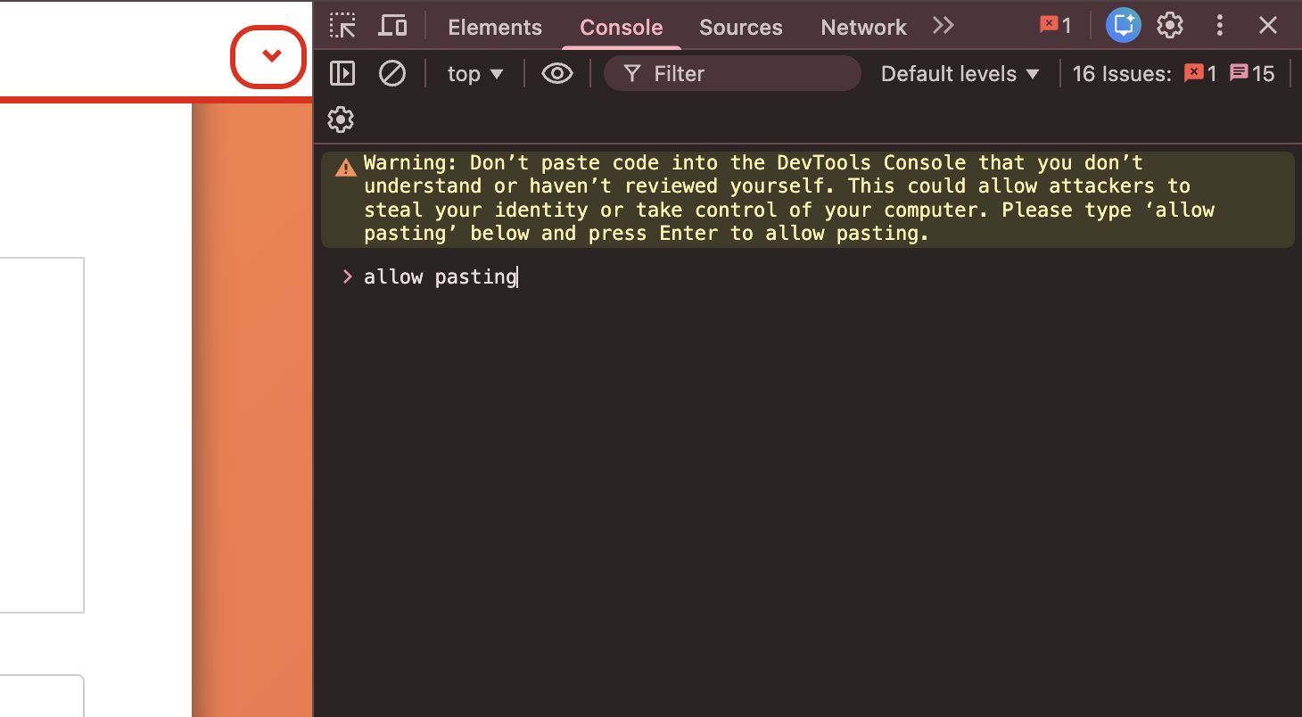
Task: Click the red error count badge
Action: pos(1056,26)
